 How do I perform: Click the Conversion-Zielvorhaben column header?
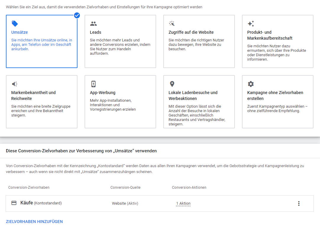click(x=29, y=188)
